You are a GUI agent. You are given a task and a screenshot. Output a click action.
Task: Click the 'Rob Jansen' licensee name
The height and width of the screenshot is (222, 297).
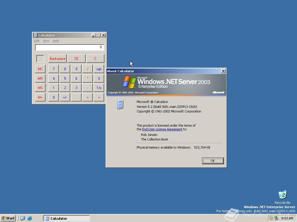(149, 135)
